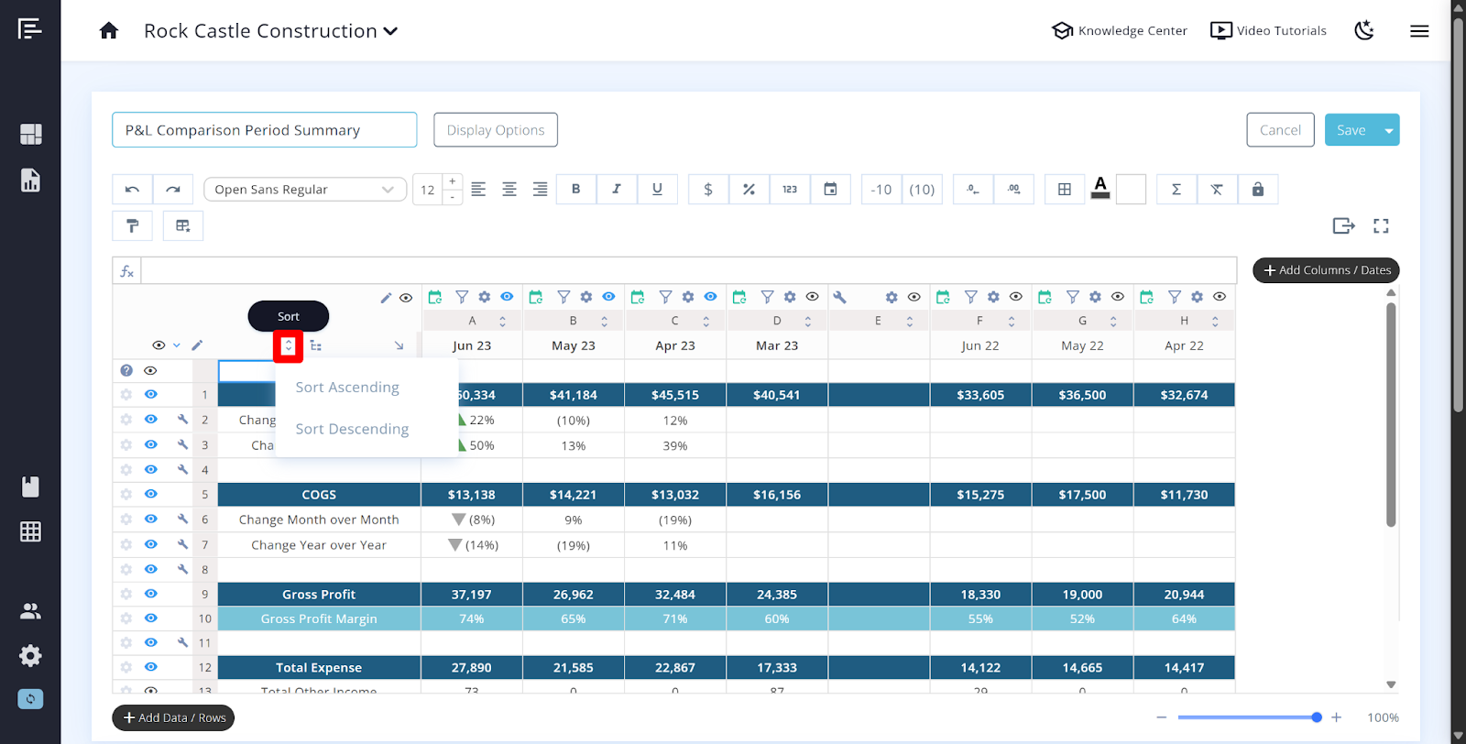This screenshot has width=1466, height=744.
Task: Click the redo arrow icon
Action: (x=173, y=190)
